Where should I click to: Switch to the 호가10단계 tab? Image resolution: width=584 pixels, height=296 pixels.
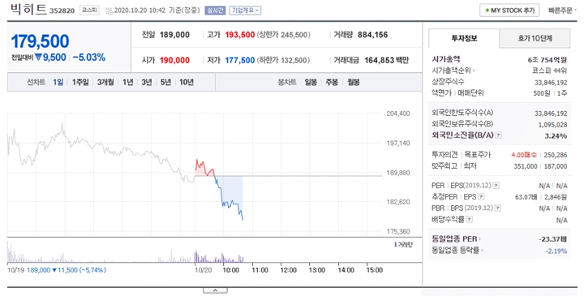click(535, 38)
